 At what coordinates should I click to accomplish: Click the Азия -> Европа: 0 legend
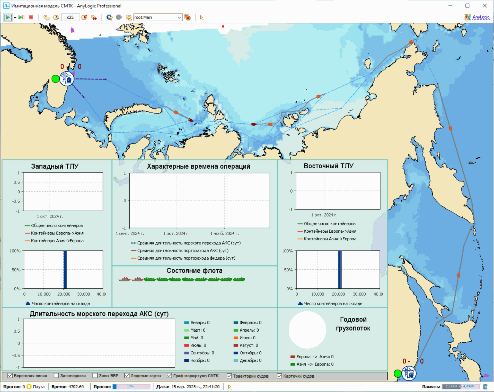pyautogui.click(x=312, y=364)
